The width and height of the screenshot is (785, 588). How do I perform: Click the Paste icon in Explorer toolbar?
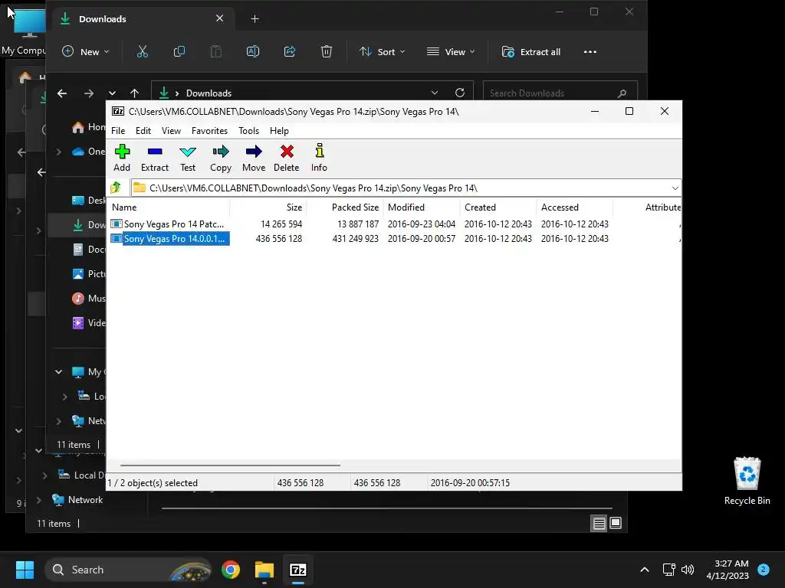pyautogui.click(x=215, y=51)
